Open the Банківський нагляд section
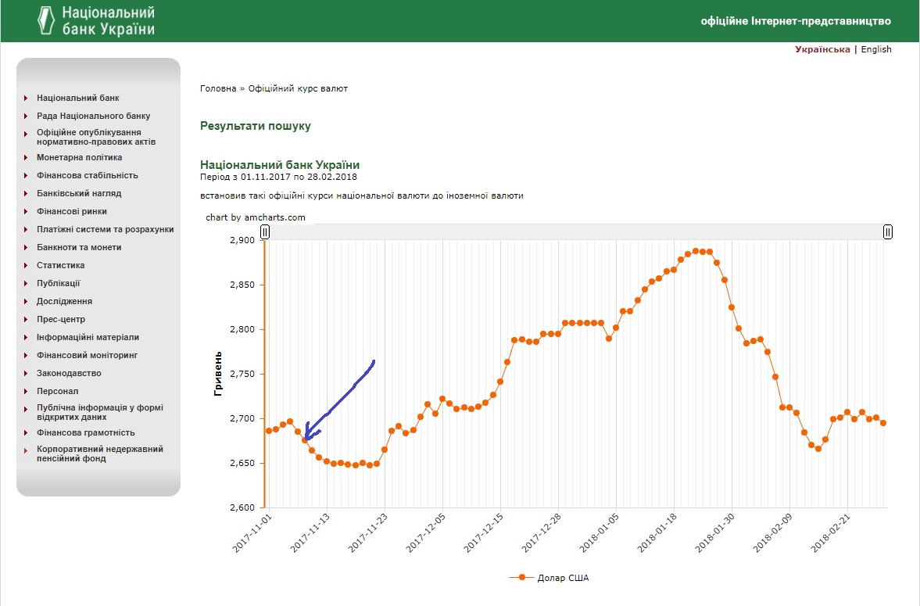Image resolution: width=920 pixels, height=606 pixels. [79, 193]
